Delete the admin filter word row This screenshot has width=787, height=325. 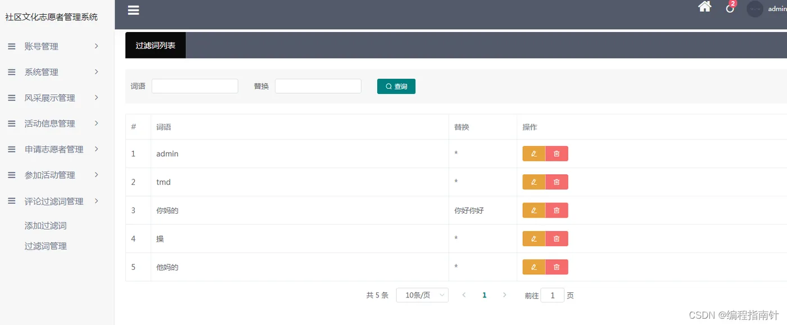coord(557,154)
